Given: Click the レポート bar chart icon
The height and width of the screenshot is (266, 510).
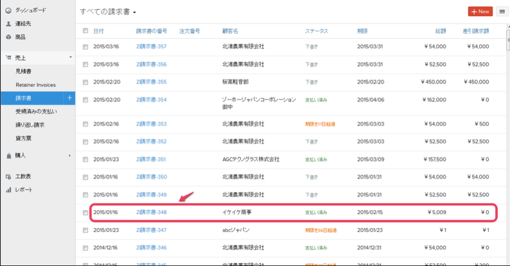Looking at the screenshot, I should [x=9, y=190].
